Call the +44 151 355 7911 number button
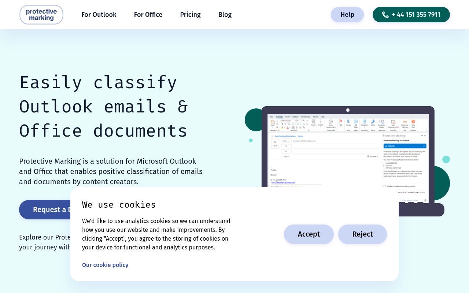469x293 pixels. click(x=411, y=15)
